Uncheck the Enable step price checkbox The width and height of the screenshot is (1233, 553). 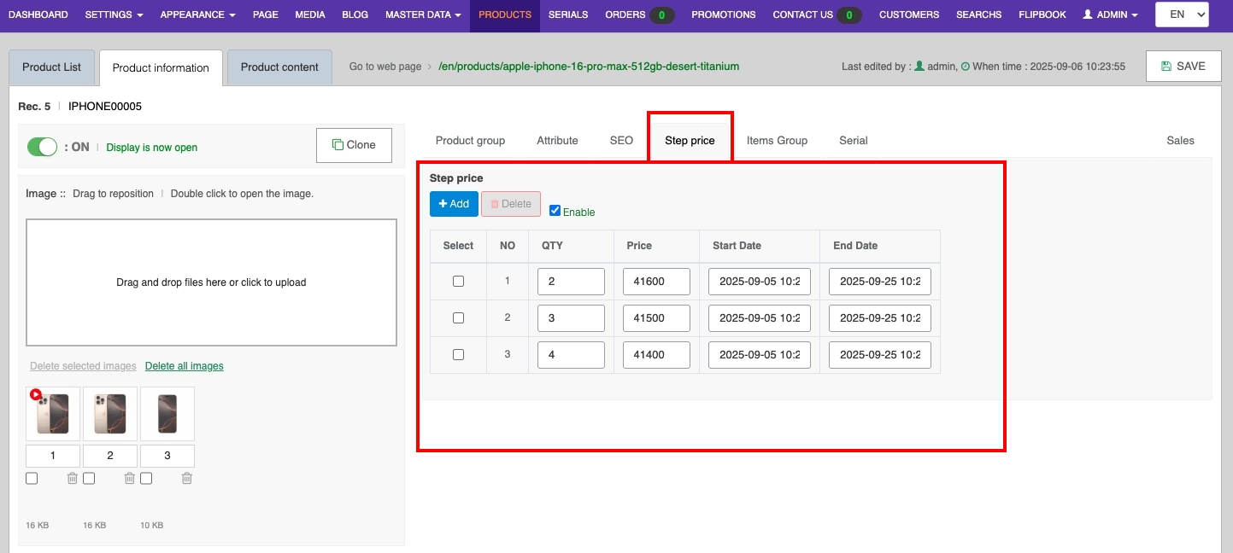coord(555,211)
